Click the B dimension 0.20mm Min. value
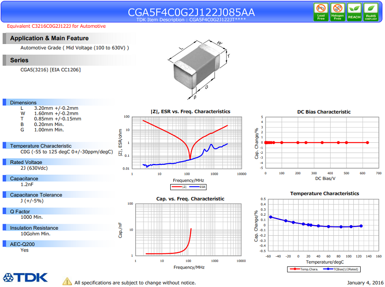This screenshot has height=287, width=385. 49,124
